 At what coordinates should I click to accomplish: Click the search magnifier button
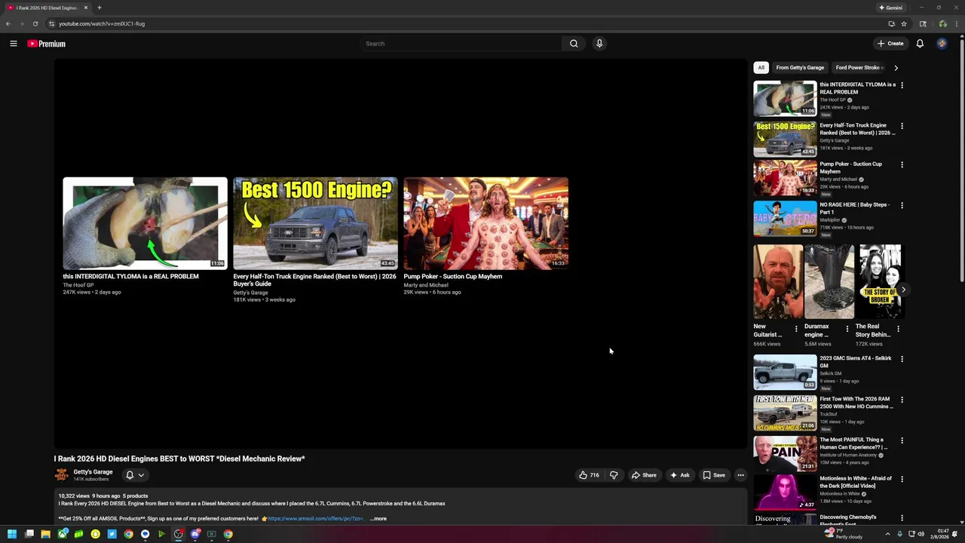coord(574,44)
